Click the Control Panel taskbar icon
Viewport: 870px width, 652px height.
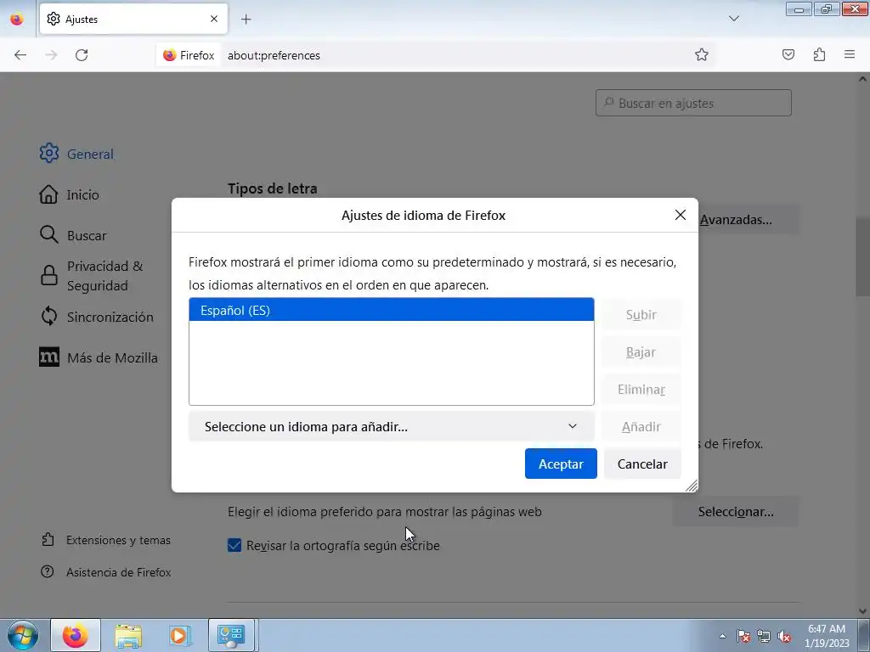(x=231, y=635)
